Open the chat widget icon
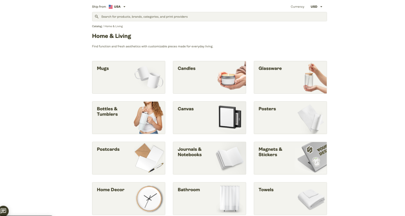This screenshot has height=216, width=405. tap(4, 211)
